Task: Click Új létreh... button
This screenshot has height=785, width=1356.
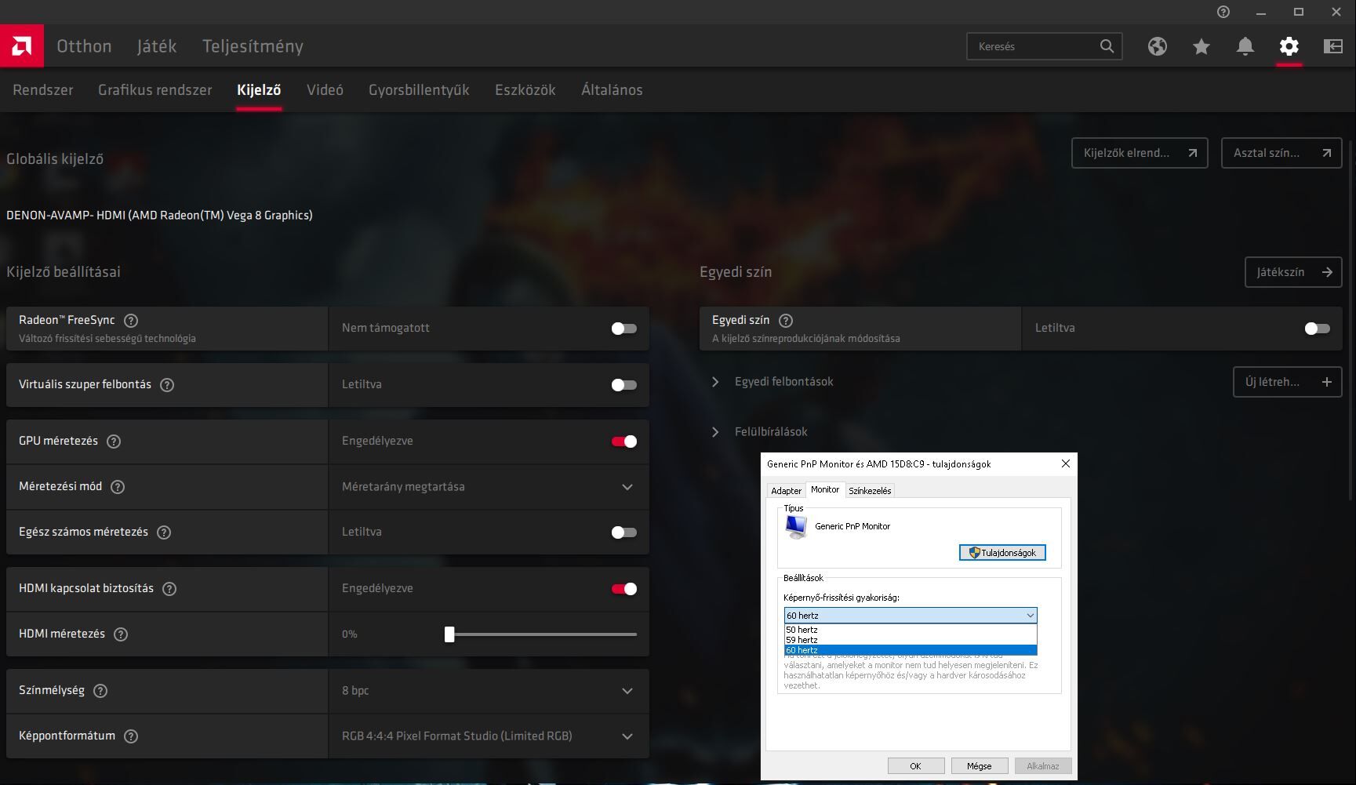Action: 1287,382
